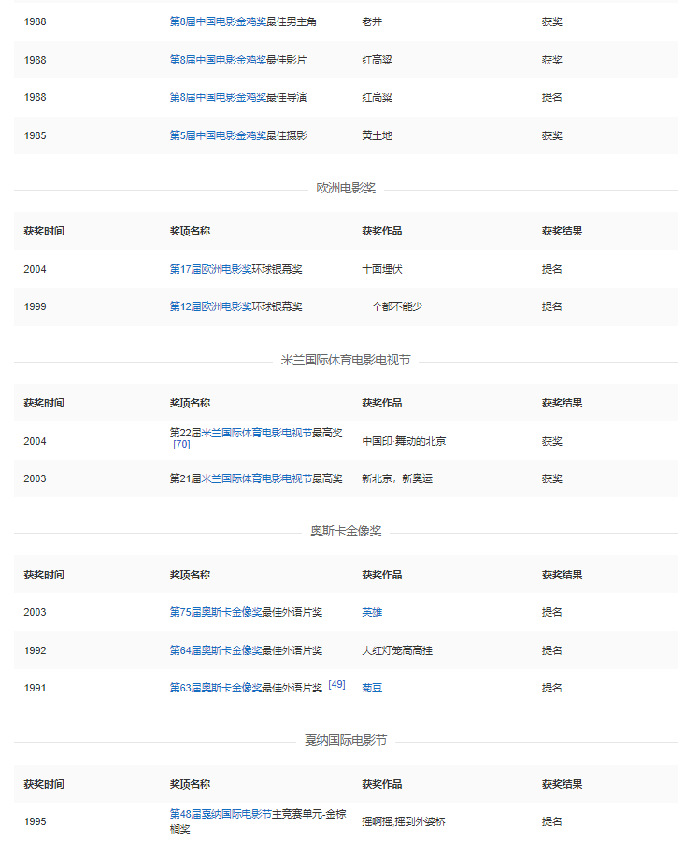Click the 第63届奥斯卡金像奖 link
The image size is (699, 841).
(215, 688)
